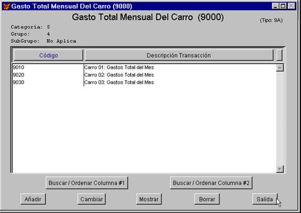The height and width of the screenshot is (213, 301).
Task: Click the Mostrar button
Action: coord(149,199)
